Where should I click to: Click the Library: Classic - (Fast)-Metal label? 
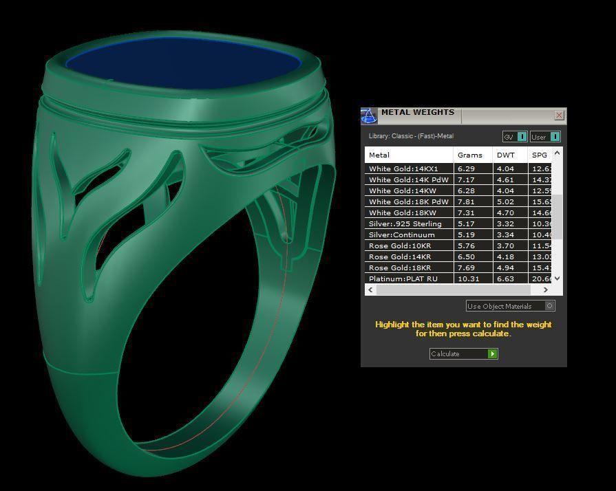[x=411, y=135]
